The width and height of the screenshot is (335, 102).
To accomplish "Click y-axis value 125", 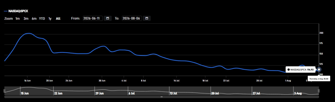I will click(x=321, y=64).
